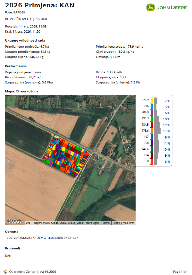Select the blue 216 legend swatch
The height and width of the screenshot is (275, 192).
pyautogui.click(x=152, y=107)
